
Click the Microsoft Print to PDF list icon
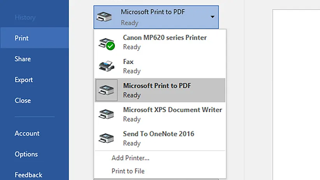click(106, 90)
